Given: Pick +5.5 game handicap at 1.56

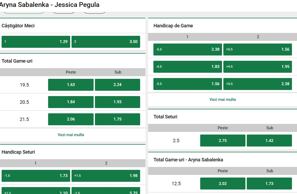Looking at the screenshot, I should tap(258, 49).
